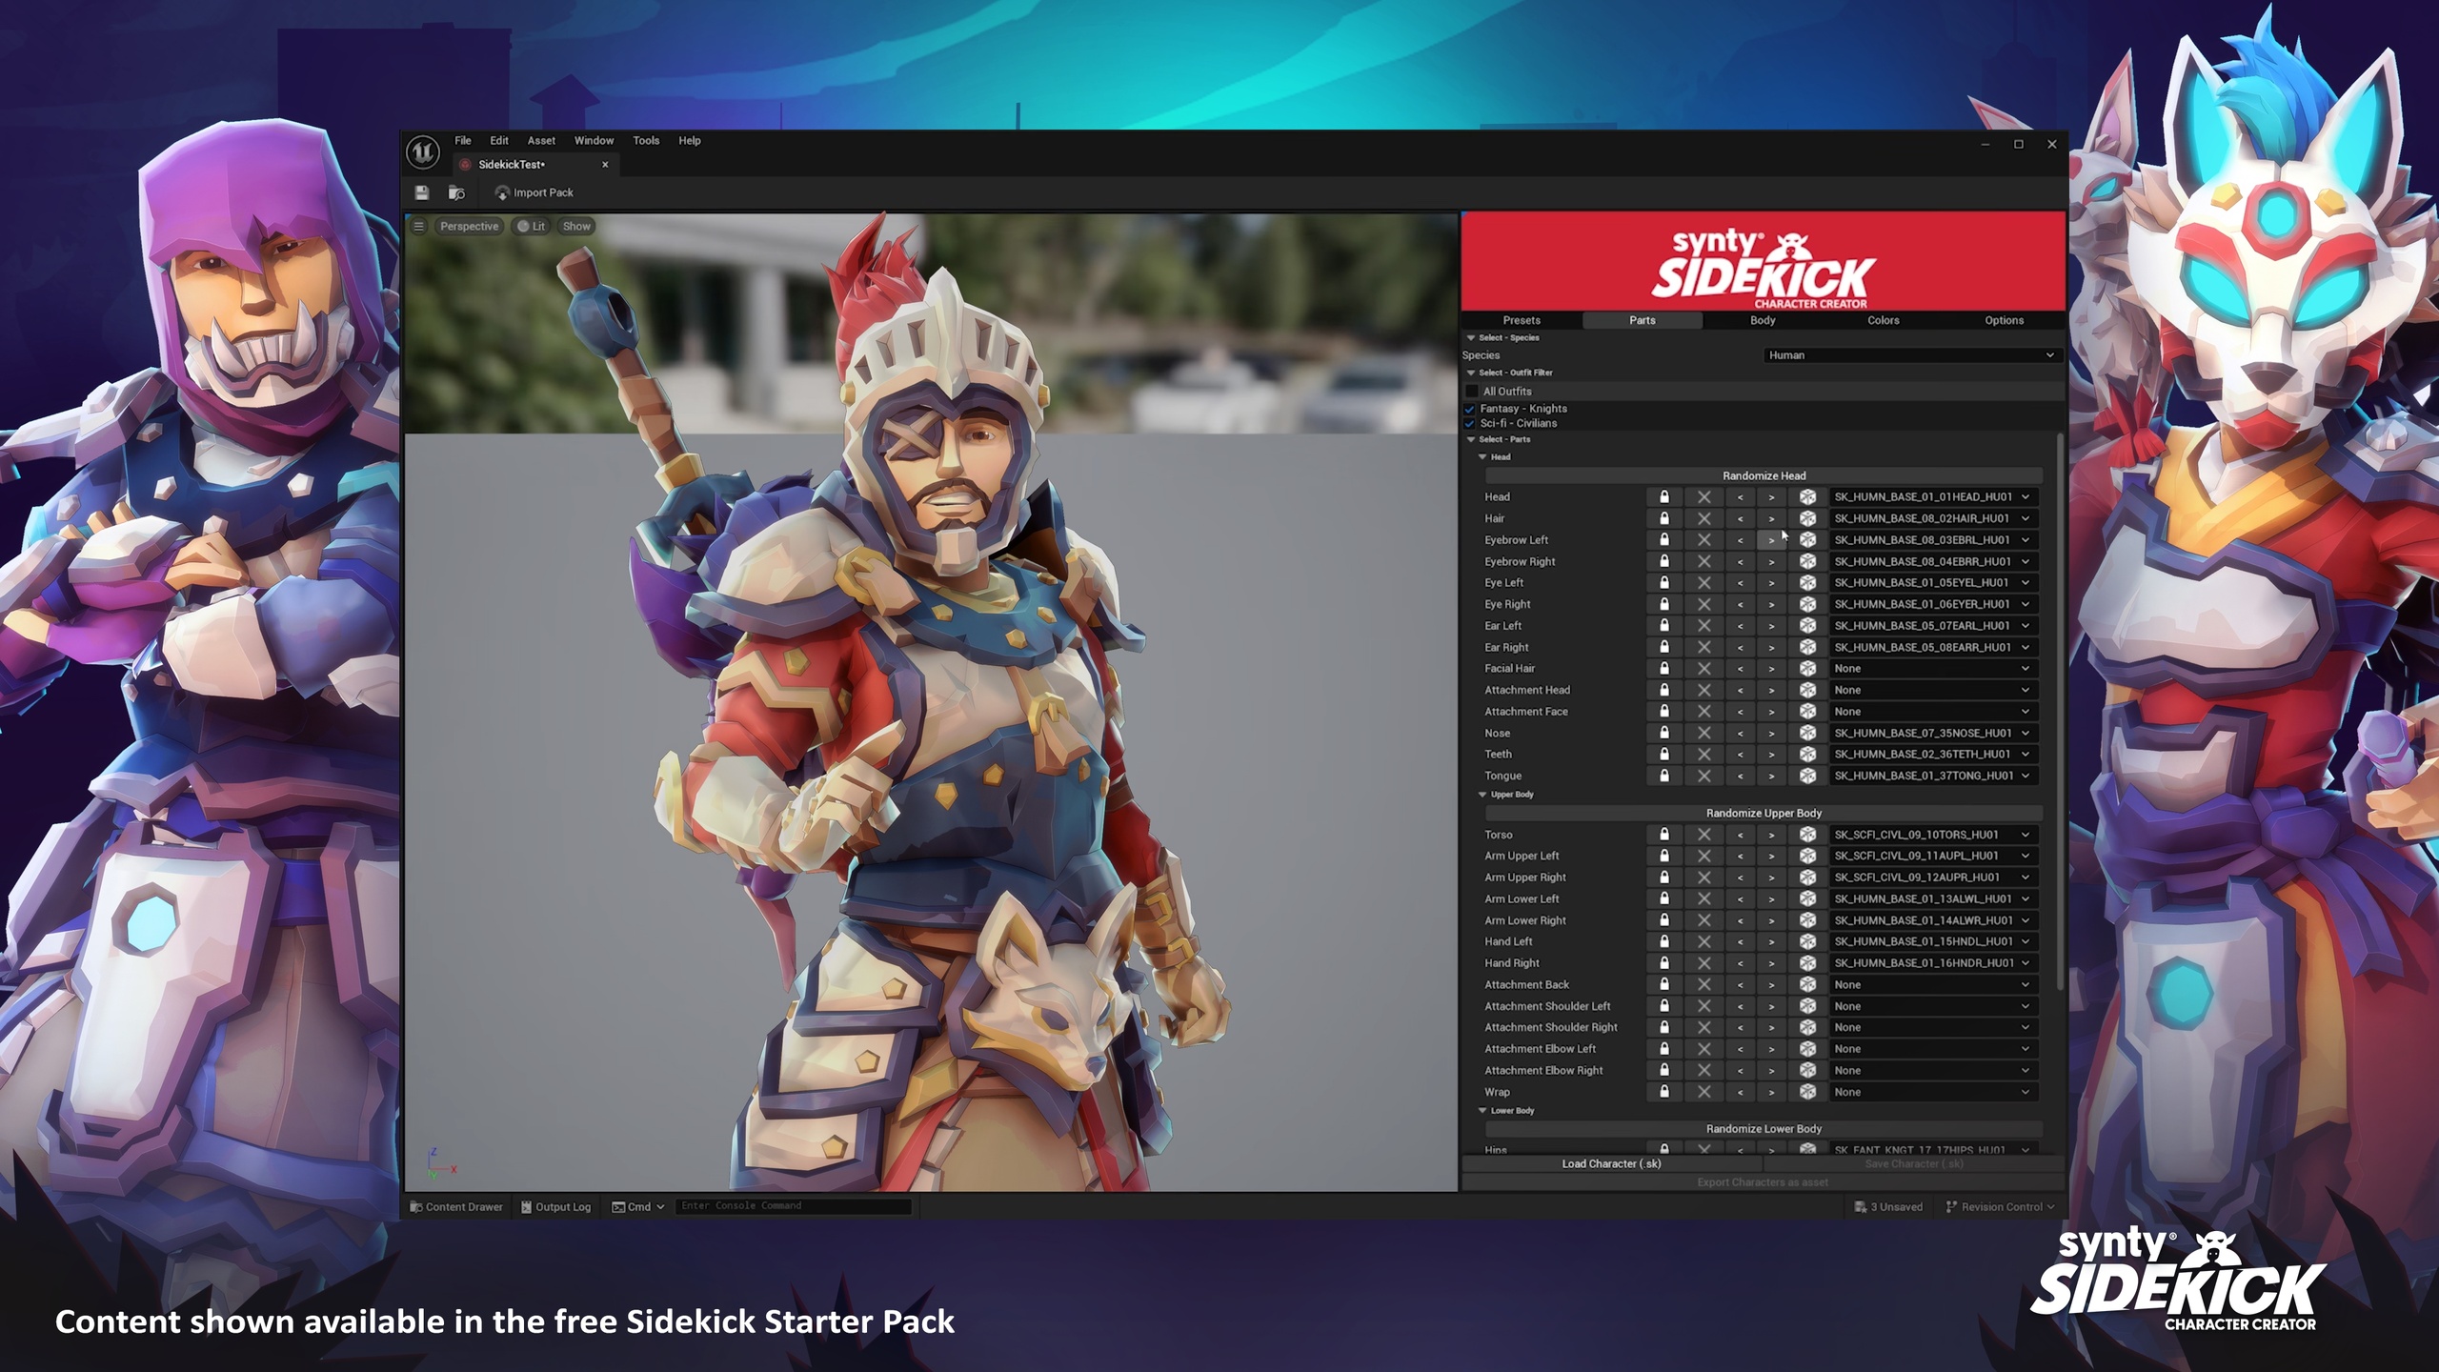Viewport: 2439px width, 1372px height.
Task: Uncheck Fantasy - Knights outfit filter
Action: 1469,409
